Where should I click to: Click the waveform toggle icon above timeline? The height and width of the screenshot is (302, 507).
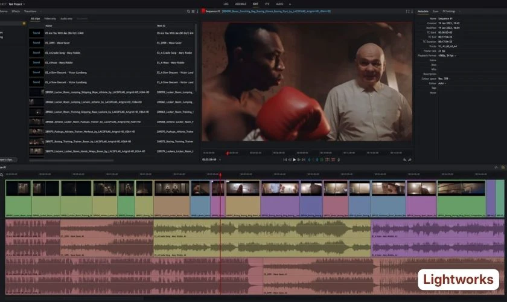(x=496, y=167)
